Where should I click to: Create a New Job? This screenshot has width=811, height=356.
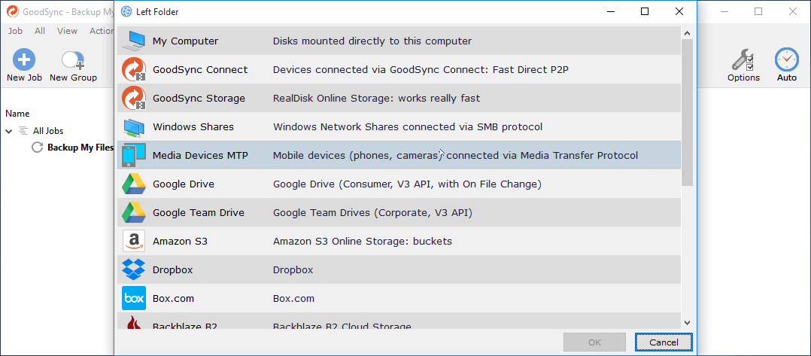coord(24,65)
